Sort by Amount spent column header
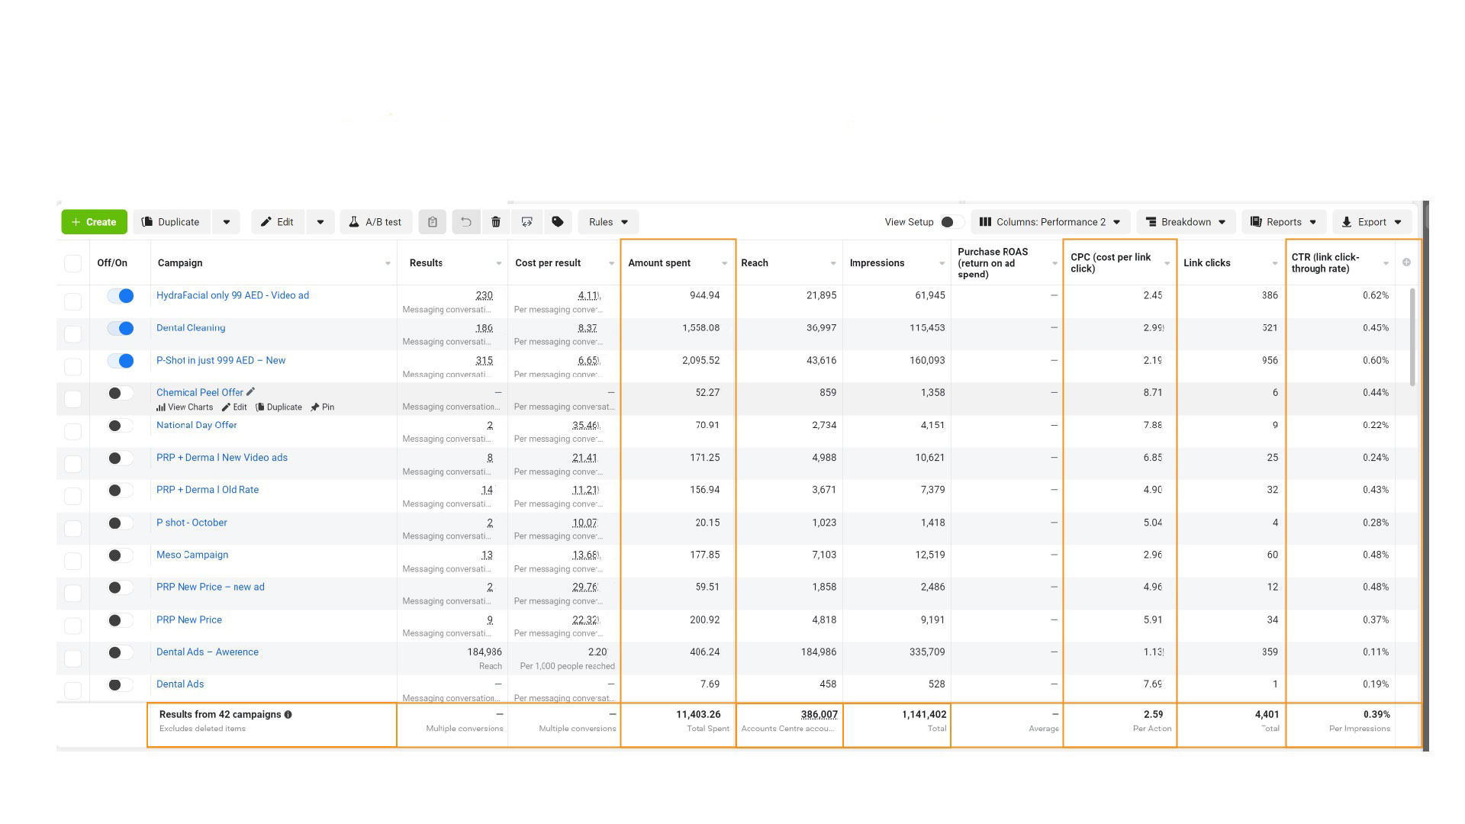 pos(659,263)
